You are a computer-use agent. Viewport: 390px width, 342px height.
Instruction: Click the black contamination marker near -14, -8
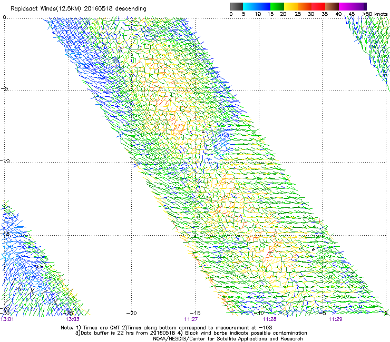point(203,132)
